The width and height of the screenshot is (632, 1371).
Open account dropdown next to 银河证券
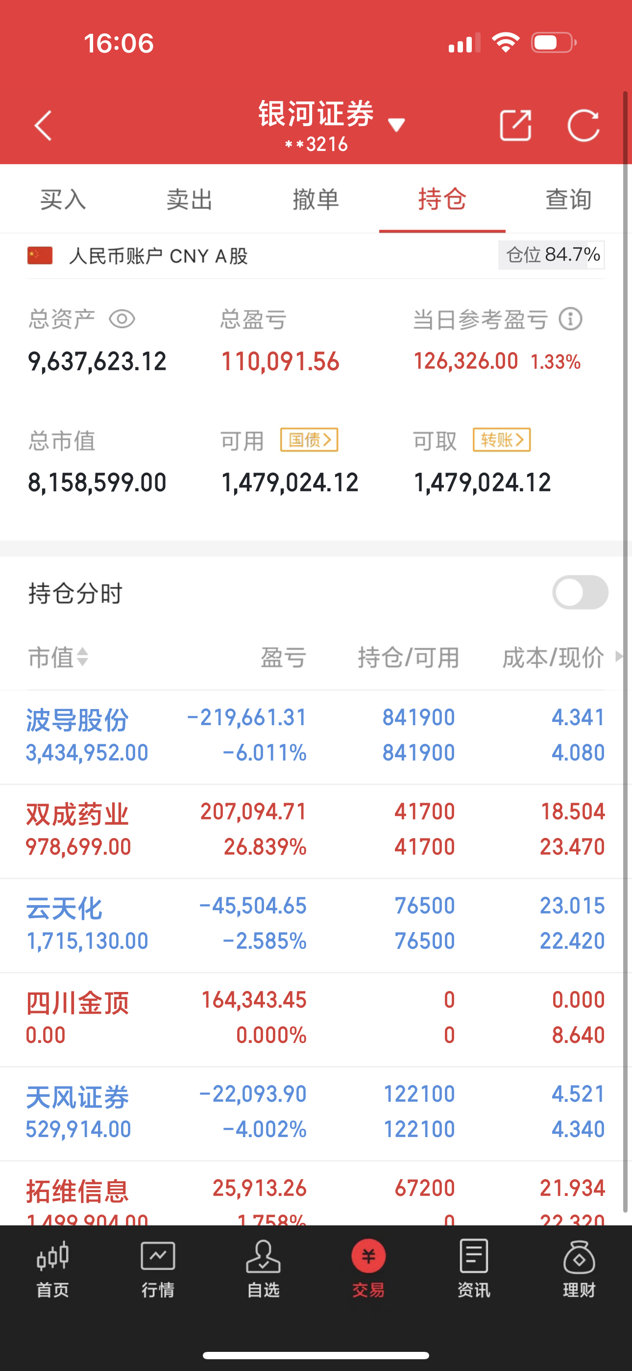tap(396, 125)
